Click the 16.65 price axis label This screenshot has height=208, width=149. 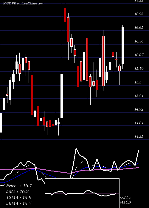139,27
